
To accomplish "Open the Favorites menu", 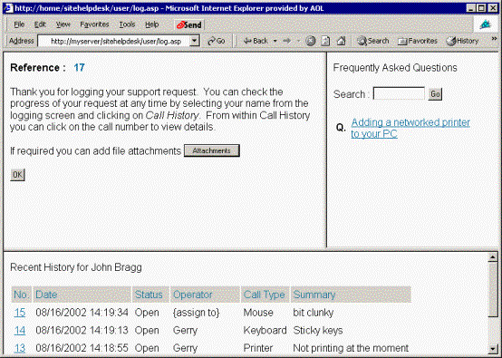I will [94, 24].
